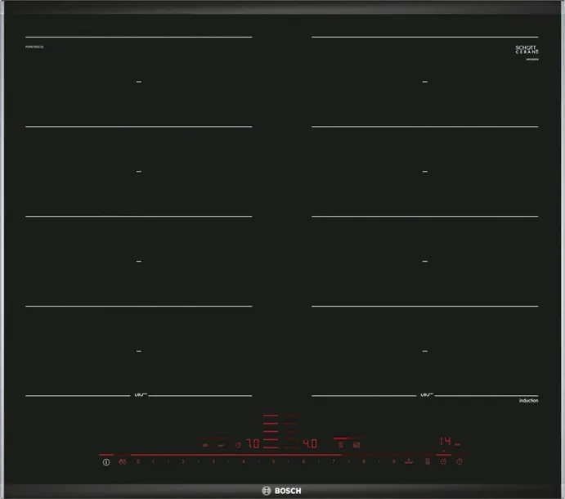Select the zone display showing 4.0
The image size is (565, 499).
(x=310, y=444)
